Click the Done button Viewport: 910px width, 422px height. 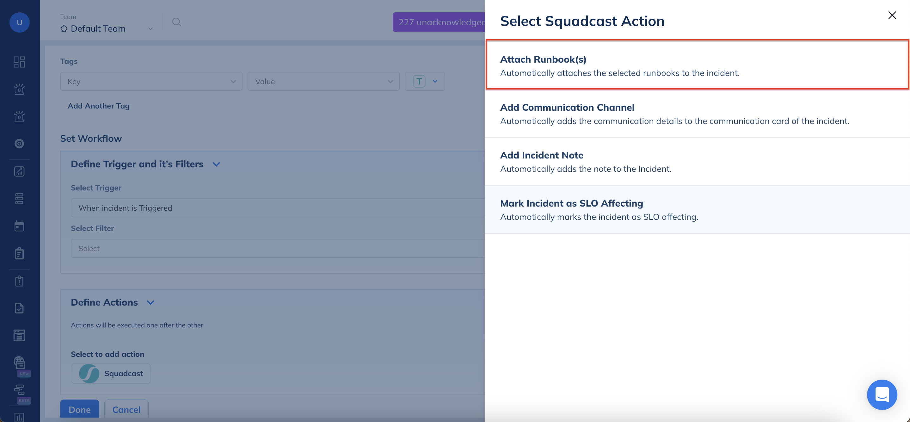79,409
